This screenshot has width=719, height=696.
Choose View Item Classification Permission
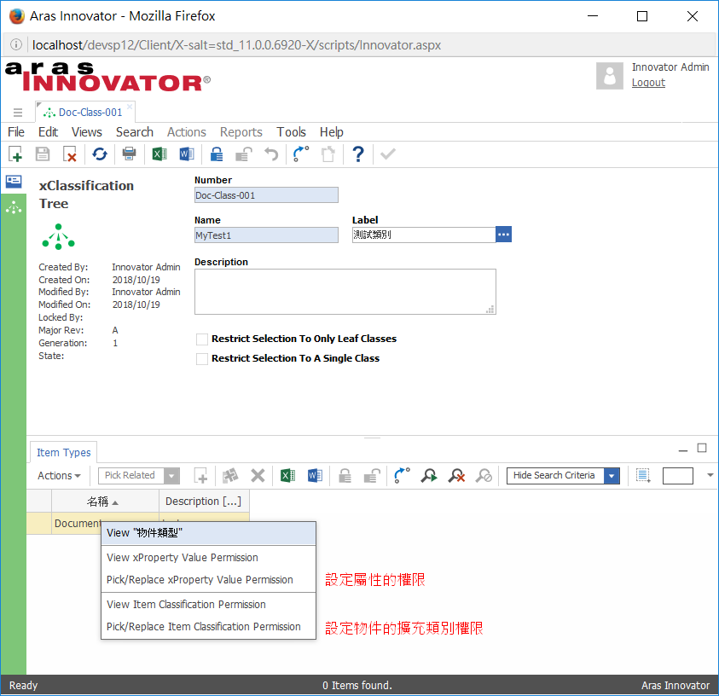click(x=208, y=604)
